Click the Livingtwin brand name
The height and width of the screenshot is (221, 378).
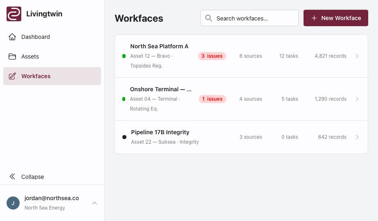44,14
